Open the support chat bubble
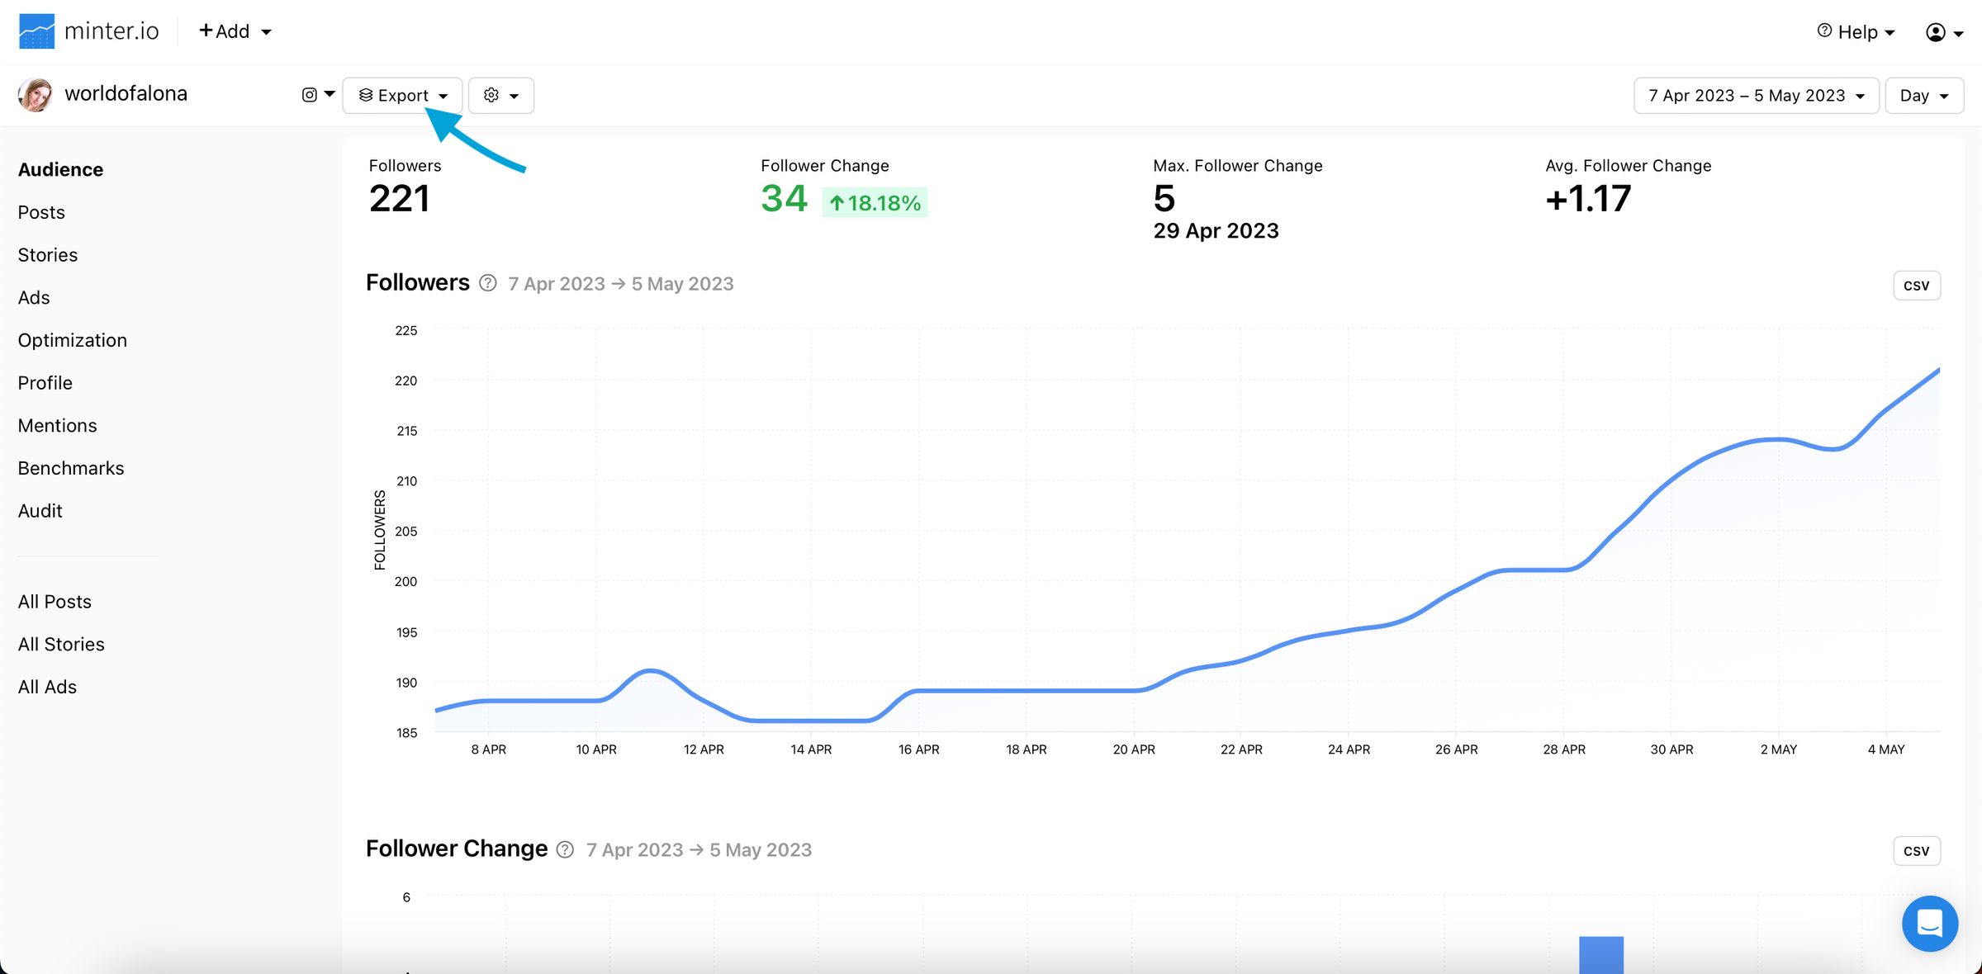 (x=1929, y=924)
